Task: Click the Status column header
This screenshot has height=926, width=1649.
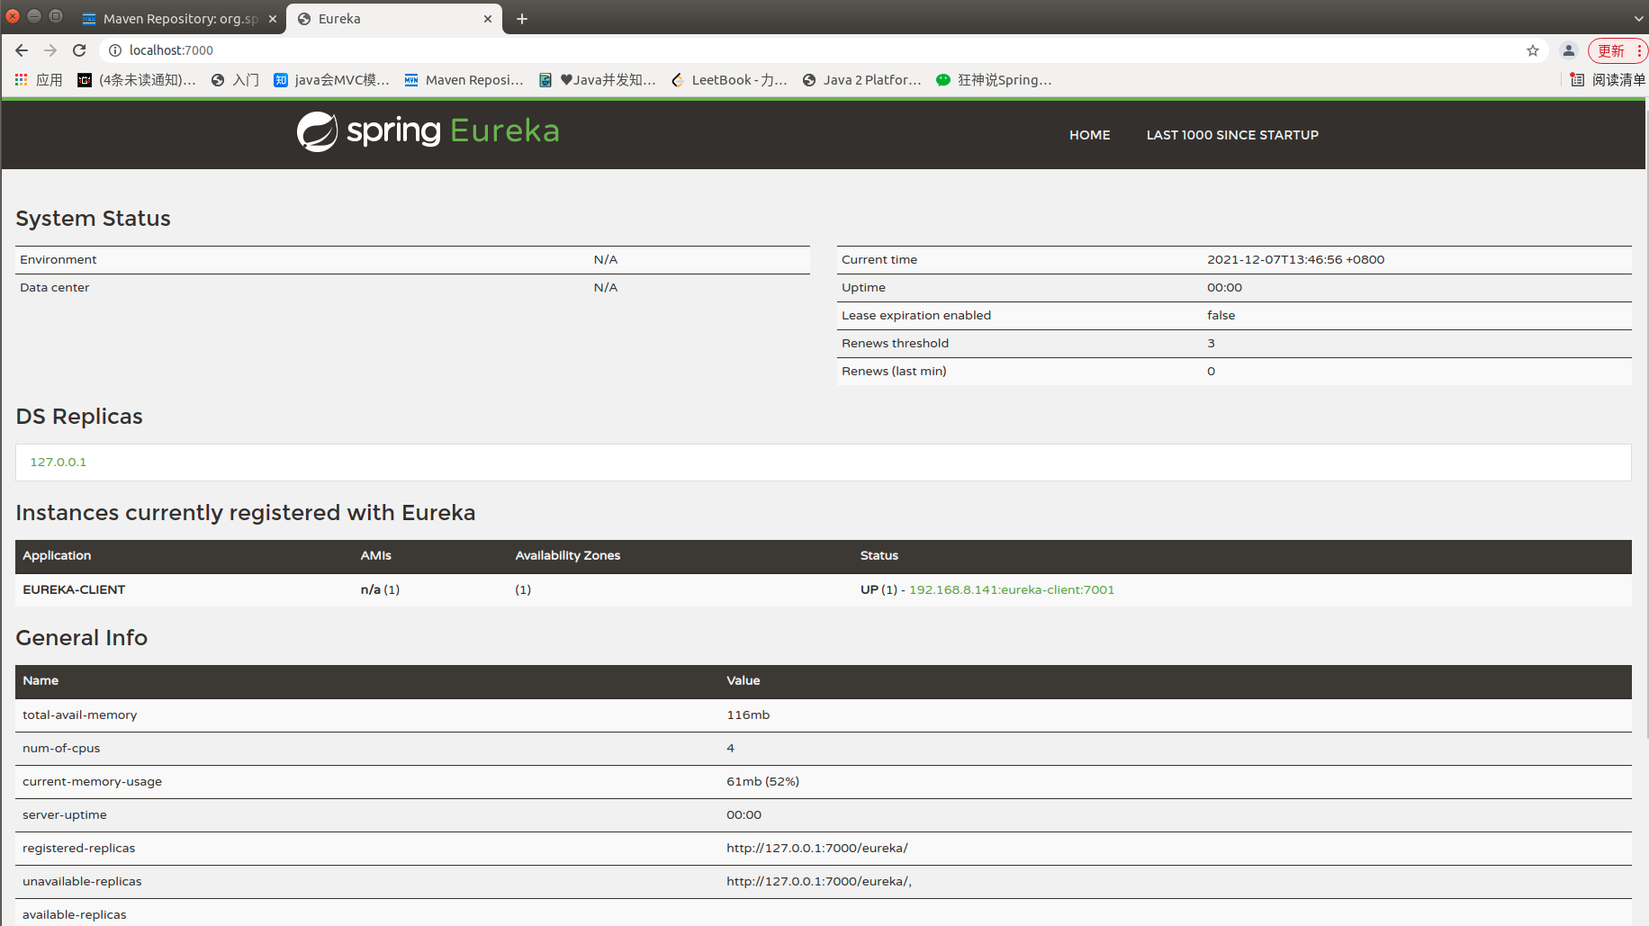Action: (x=879, y=555)
